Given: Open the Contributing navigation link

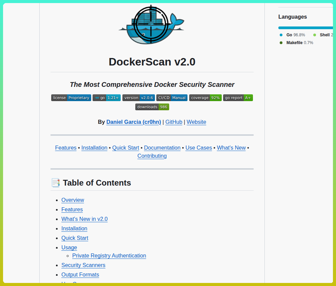Looking at the screenshot, I should click(x=152, y=156).
